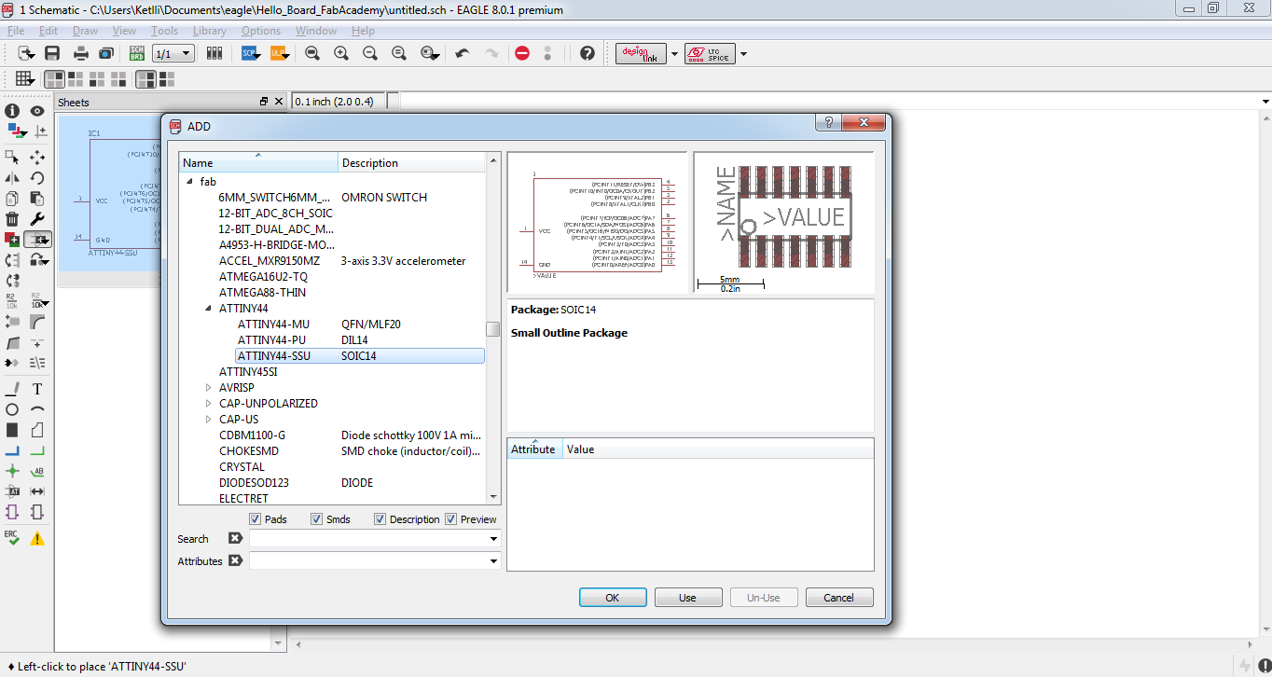Viewport: 1272px width, 677px height.
Task: Select the Junction tool
Action: click(12, 471)
